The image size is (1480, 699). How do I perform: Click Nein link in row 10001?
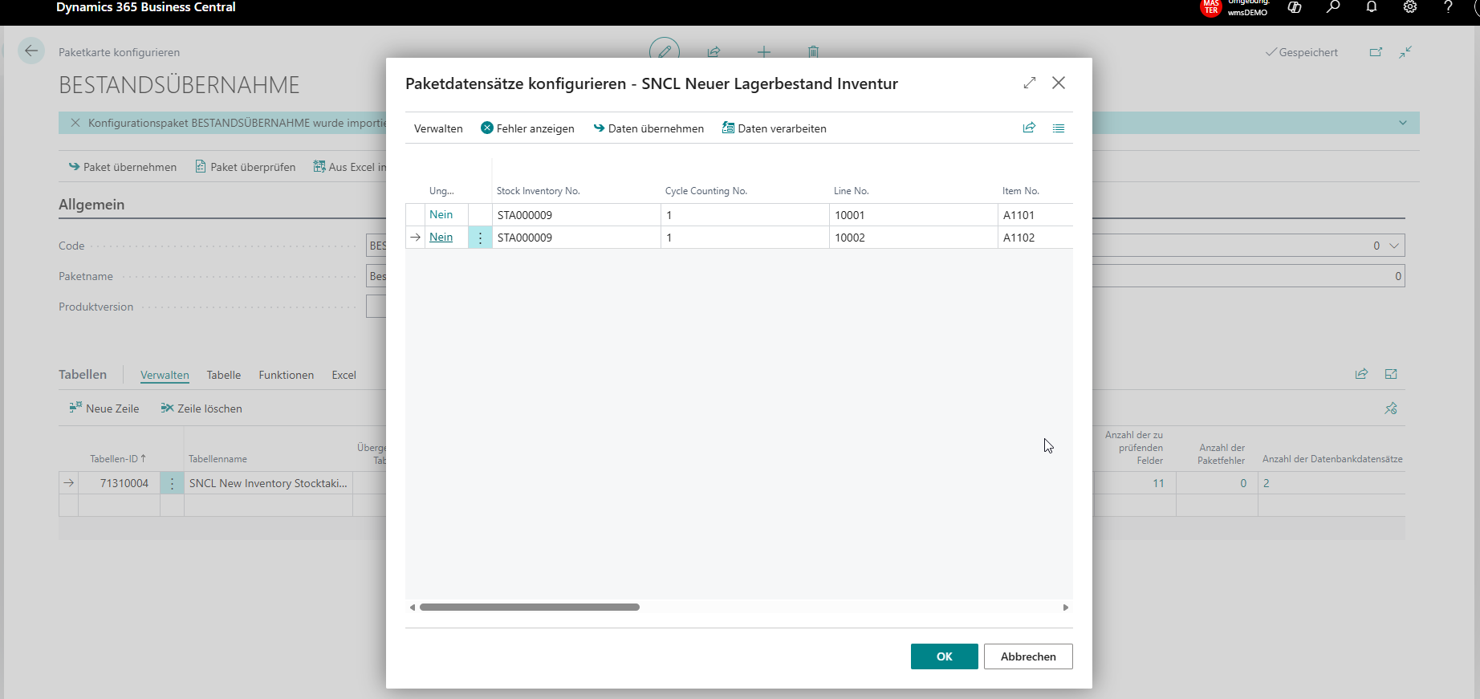pyautogui.click(x=441, y=214)
